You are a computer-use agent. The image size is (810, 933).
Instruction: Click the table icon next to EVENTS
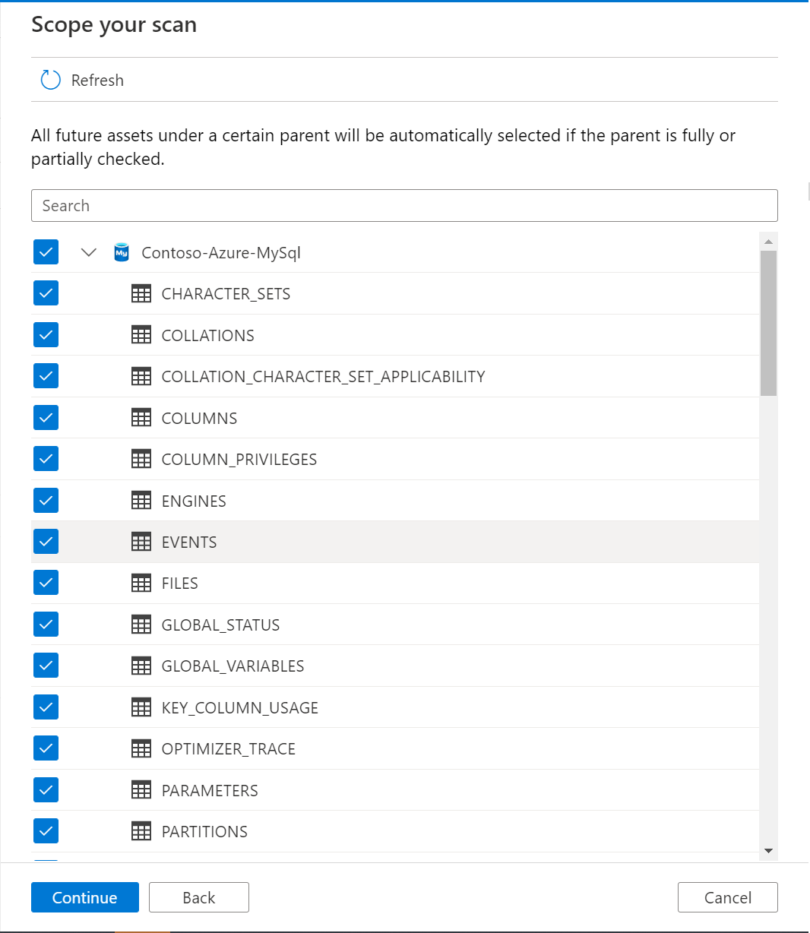(x=141, y=542)
